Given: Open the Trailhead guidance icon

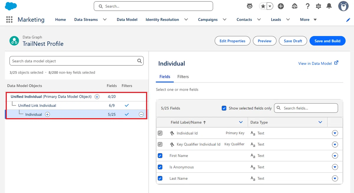Looking at the screenshot, I should [294, 6].
